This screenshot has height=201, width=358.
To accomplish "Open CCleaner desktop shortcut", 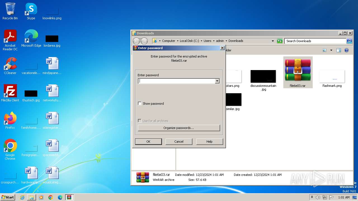I will [x=10, y=66].
